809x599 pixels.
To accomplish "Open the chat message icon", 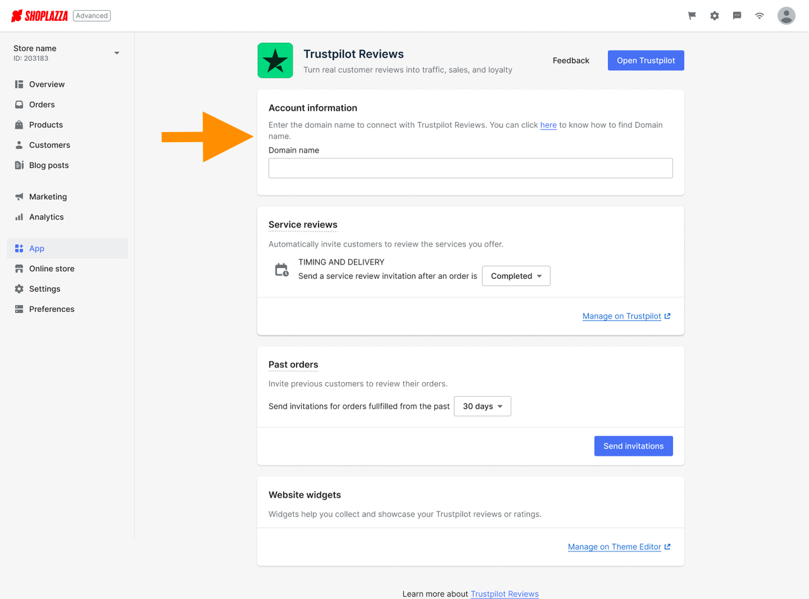I will coord(737,16).
